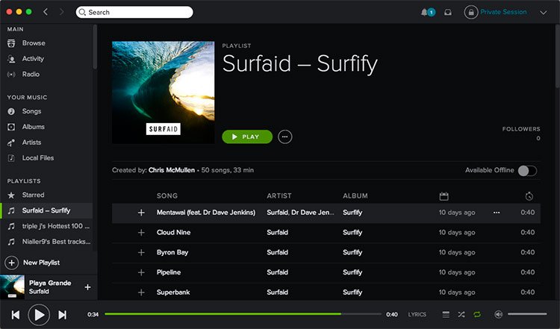Go forward with the right chevron arrow
The width and height of the screenshot is (560, 329).
coord(61,12)
